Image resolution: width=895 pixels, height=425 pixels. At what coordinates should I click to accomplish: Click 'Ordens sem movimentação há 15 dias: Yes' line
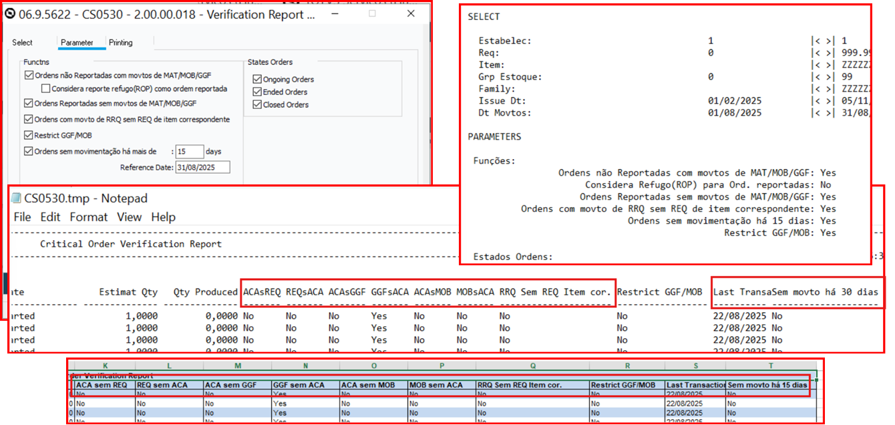coord(732,221)
